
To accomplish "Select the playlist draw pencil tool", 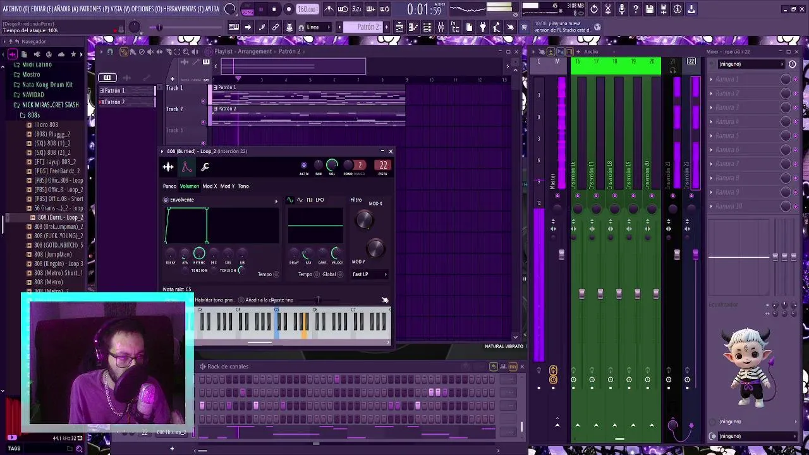I will pos(123,52).
